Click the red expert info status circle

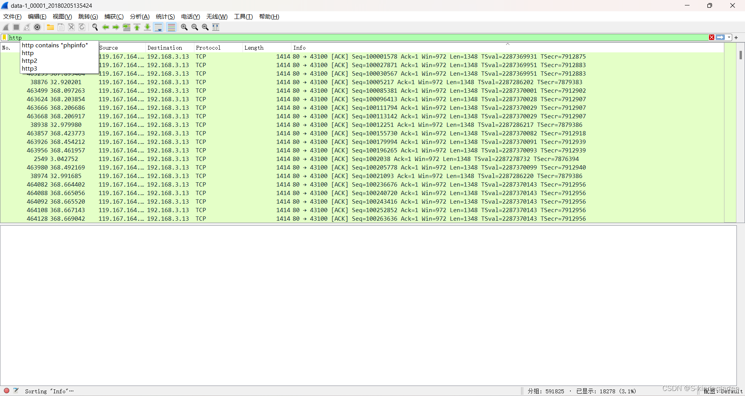pos(7,391)
